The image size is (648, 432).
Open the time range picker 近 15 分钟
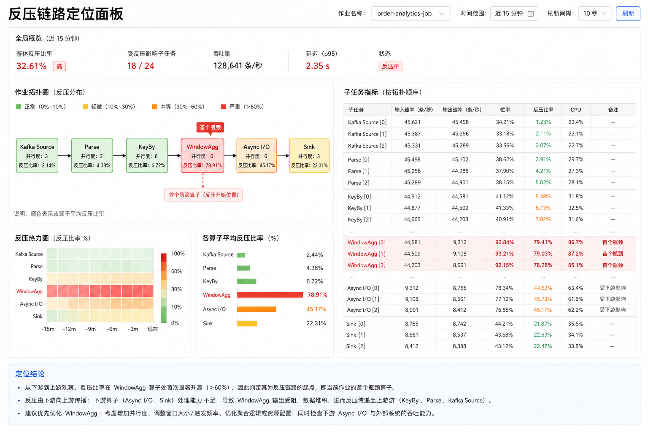(514, 13)
